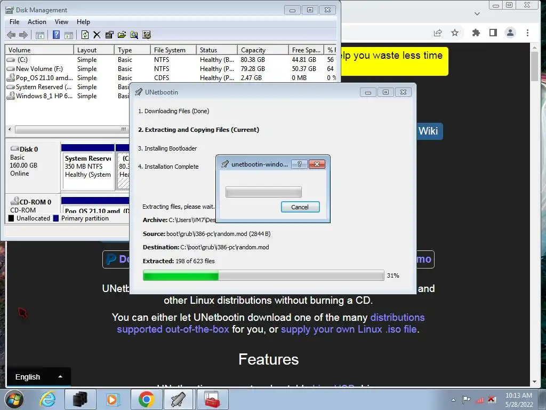Open Windows Media Player taskbar icon
The image size is (546, 410).
pyautogui.click(x=112, y=399)
